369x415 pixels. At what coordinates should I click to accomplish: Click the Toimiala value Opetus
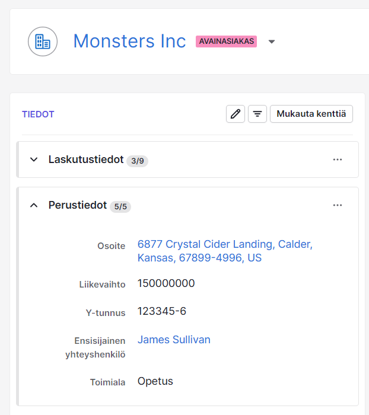coord(155,381)
